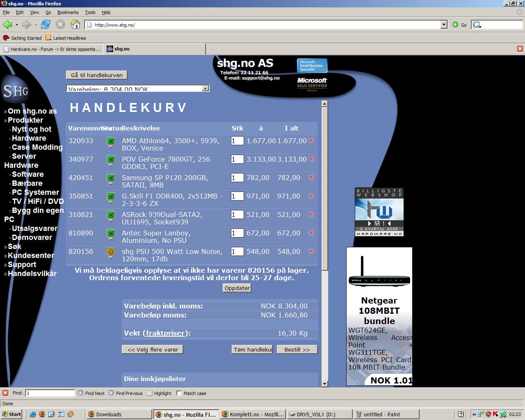Open Om shg.no as in the sidebar
The width and height of the screenshot is (525, 420).
32,111
